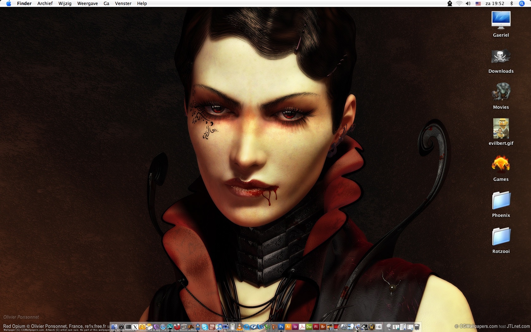Viewport: 531px width, 332px height.
Task: Launch Adobe Illustrator in the dock
Action: click(288, 327)
